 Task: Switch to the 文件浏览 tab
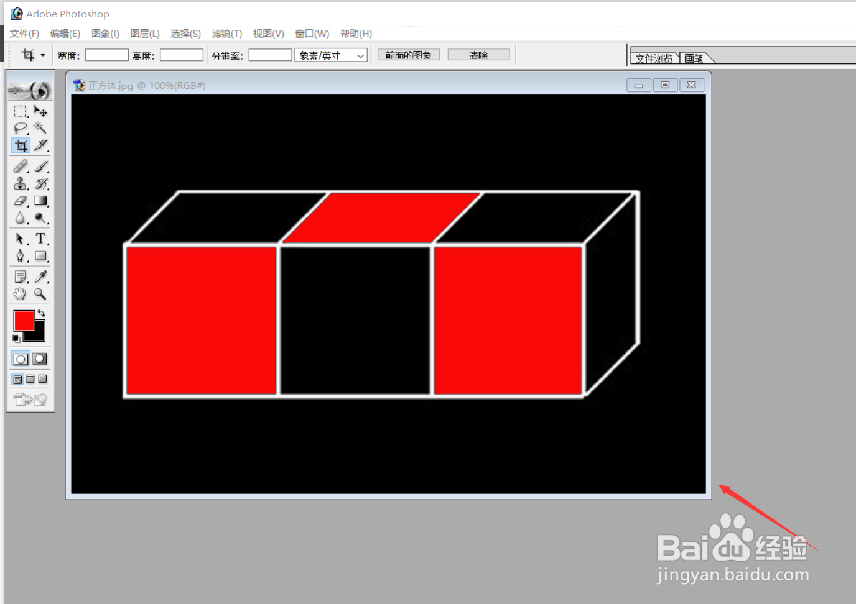[654, 58]
